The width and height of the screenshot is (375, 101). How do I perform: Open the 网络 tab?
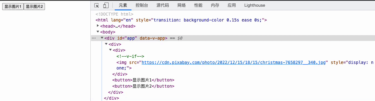[182, 5]
